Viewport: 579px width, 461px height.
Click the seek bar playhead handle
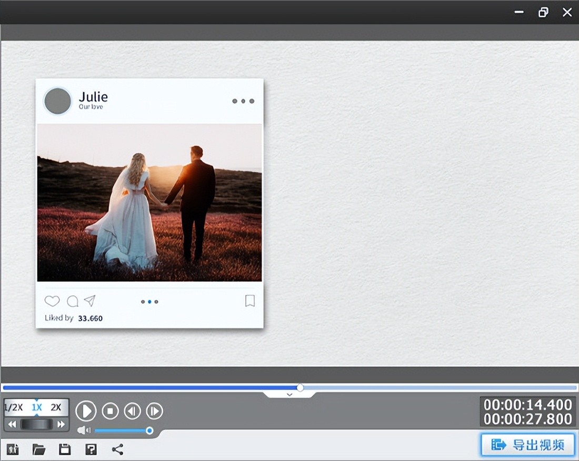click(x=300, y=388)
